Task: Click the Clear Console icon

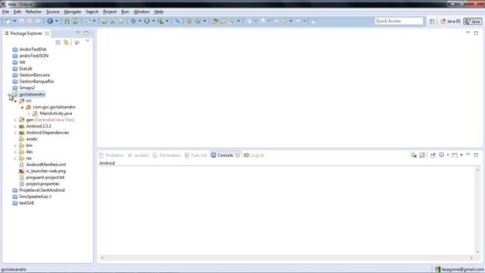Action: point(414,155)
